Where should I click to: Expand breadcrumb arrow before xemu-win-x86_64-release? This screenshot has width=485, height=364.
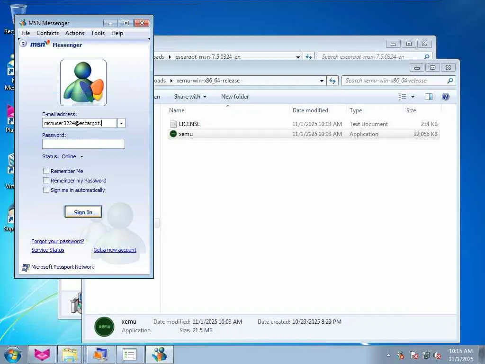(x=171, y=81)
